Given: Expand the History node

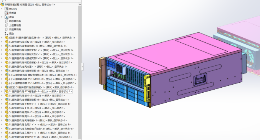Looking at the screenshot, I should coord(2,8).
